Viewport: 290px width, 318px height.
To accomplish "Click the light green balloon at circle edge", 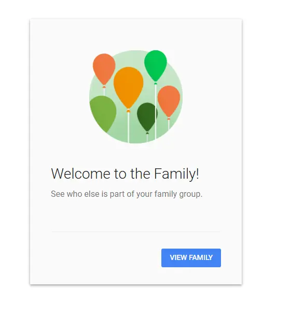I will click(103, 113).
